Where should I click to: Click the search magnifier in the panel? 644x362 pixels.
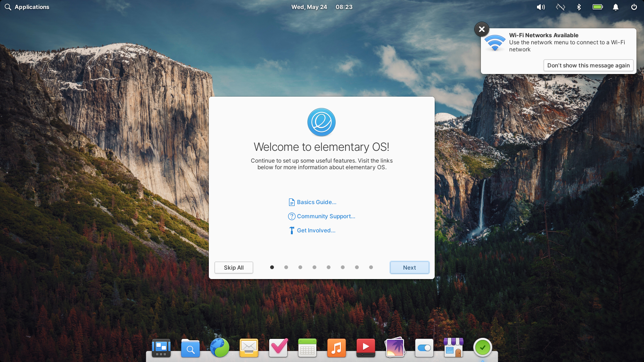pyautogui.click(x=8, y=7)
